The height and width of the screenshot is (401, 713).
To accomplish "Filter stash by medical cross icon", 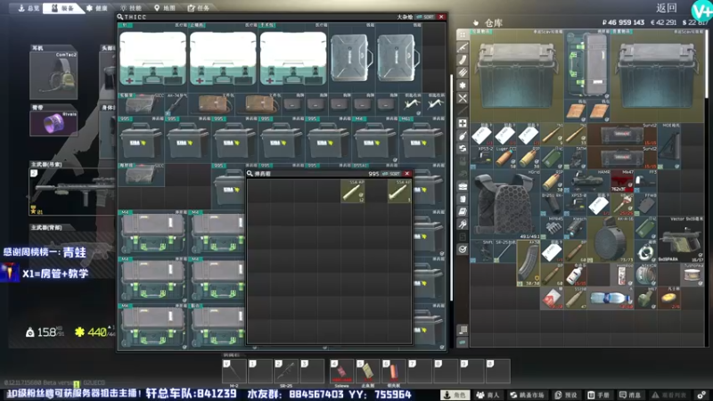I will point(463,123).
